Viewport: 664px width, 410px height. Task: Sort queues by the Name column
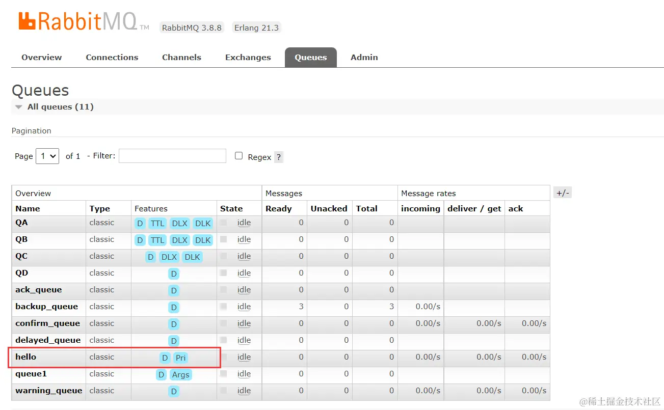coord(28,208)
